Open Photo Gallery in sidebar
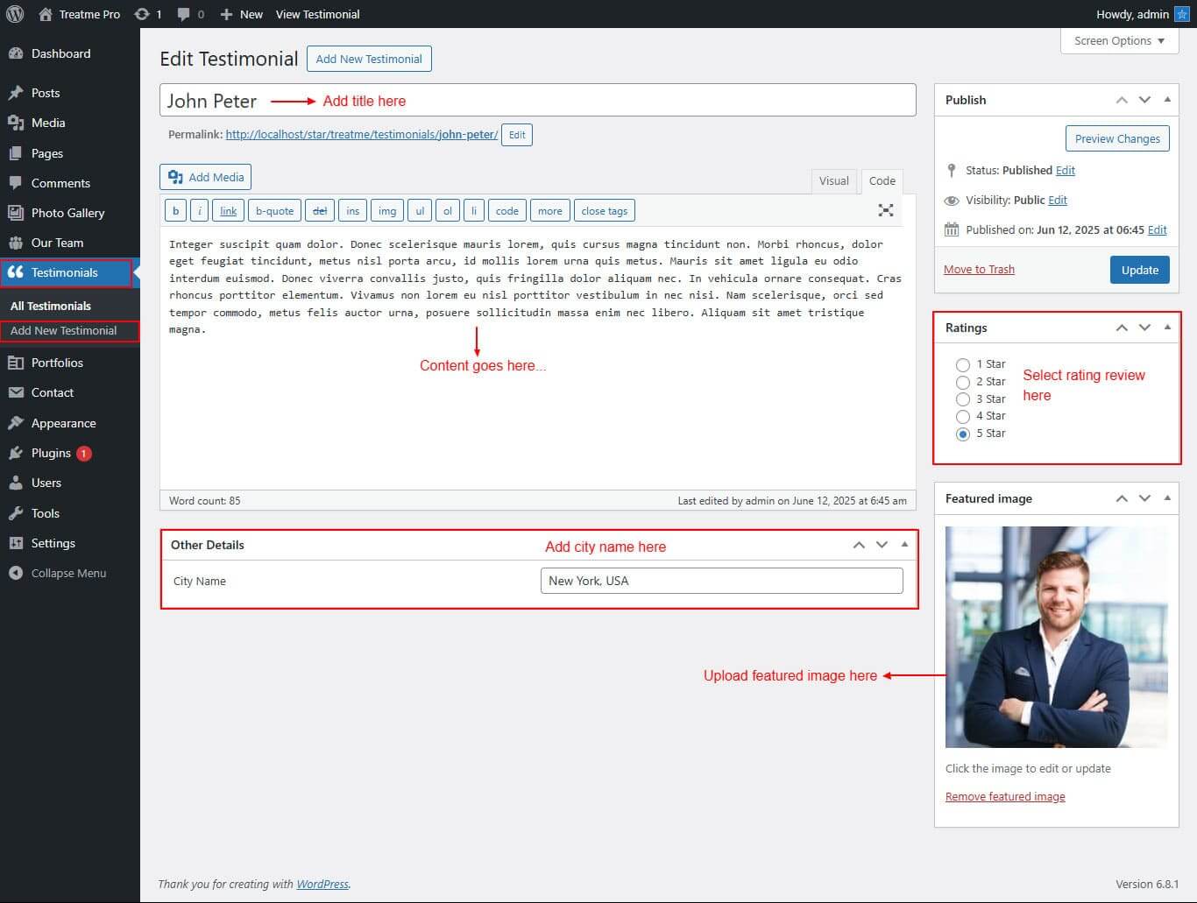 click(x=67, y=213)
